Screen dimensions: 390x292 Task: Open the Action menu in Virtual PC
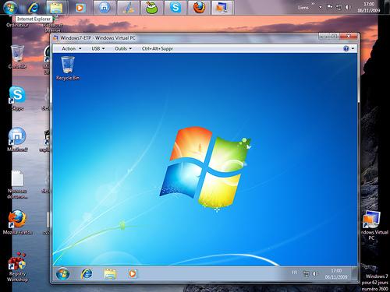click(72, 48)
